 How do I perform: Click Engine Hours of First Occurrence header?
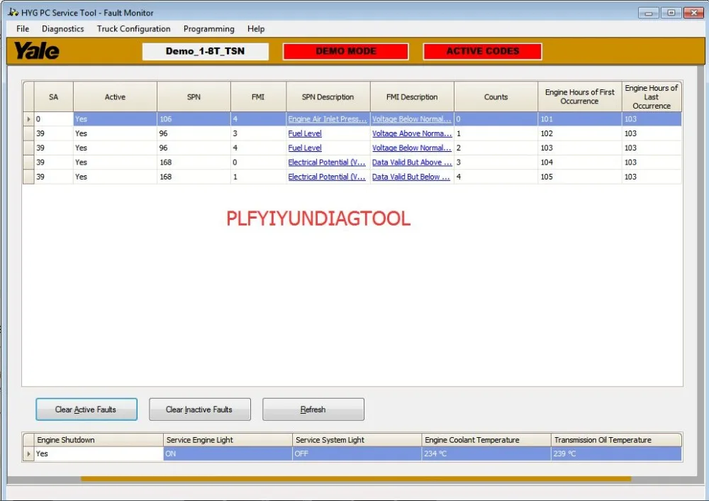pos(580,97)
